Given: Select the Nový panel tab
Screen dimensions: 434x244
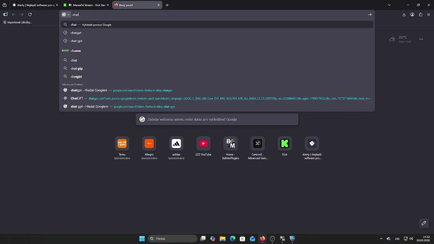Looking at the screenshot, I should pyautogui.click(x=137, y=5).
